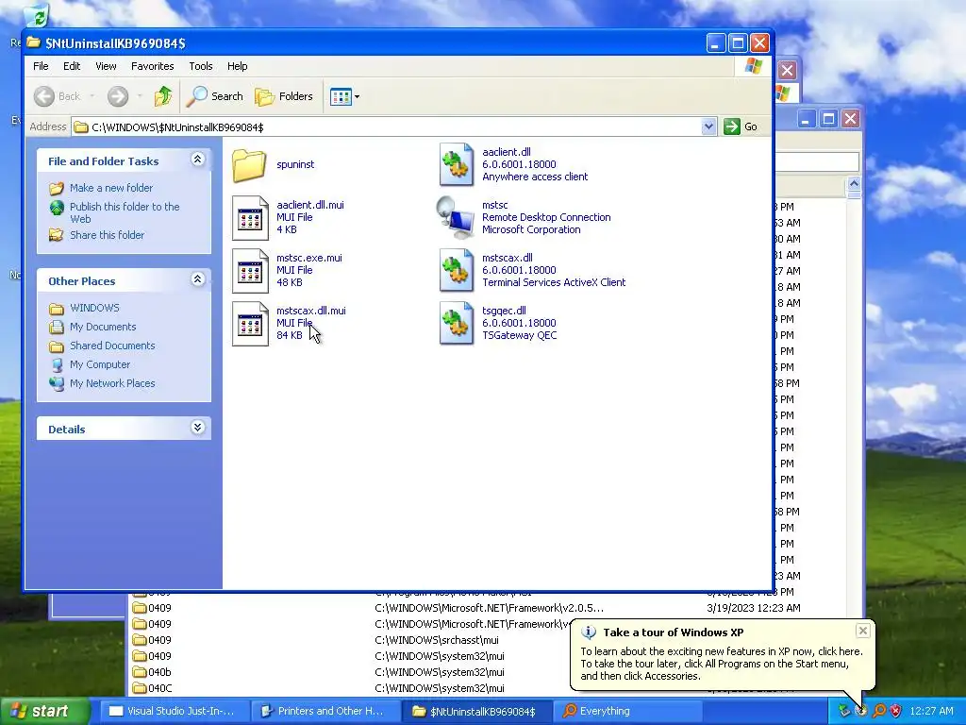Screen dimensions: 966x725
Task: Click the disabled Back button
Action: 58,96
